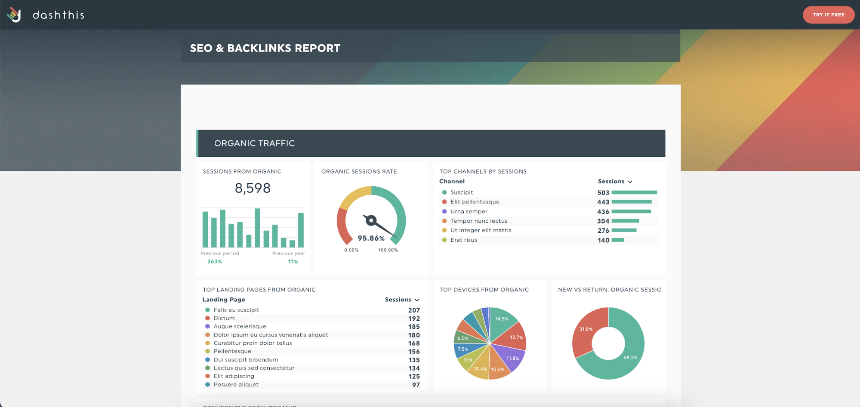Screen dimensions: 860x407
Task: Toggle Sessions sort arrow in Top Landing Pages
Action: click(417, 300)
